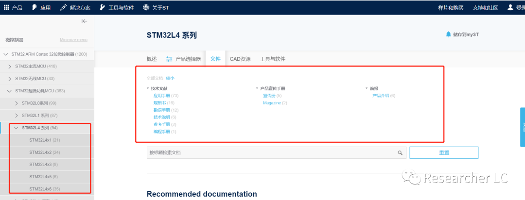The image size is (525, 200).
Task: Click the 解决方案 pencil icon
Action: 63,7
